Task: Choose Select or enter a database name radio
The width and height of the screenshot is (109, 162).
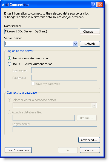Action: (x=9, y=100)
